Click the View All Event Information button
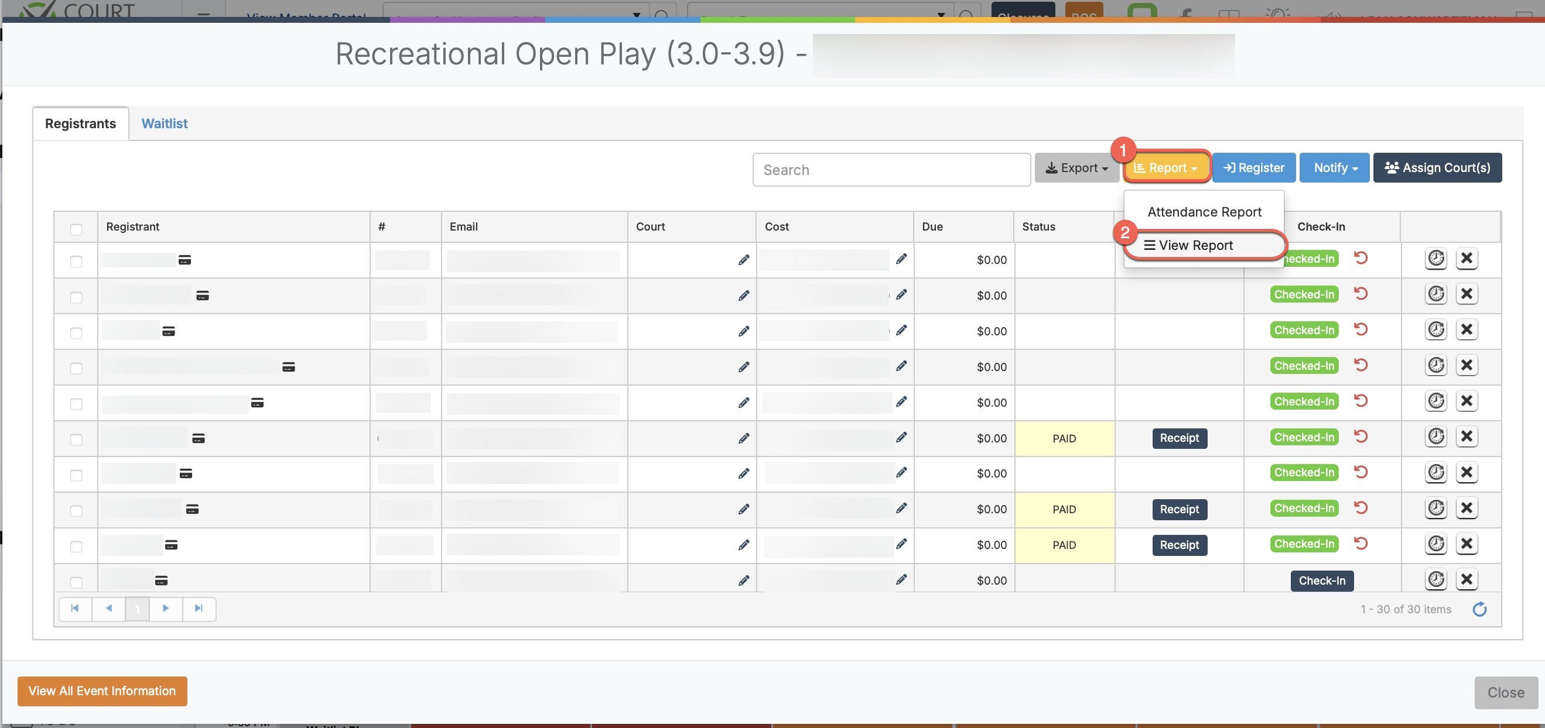This screenshot has height=728, width=1545. coord(101,691)
